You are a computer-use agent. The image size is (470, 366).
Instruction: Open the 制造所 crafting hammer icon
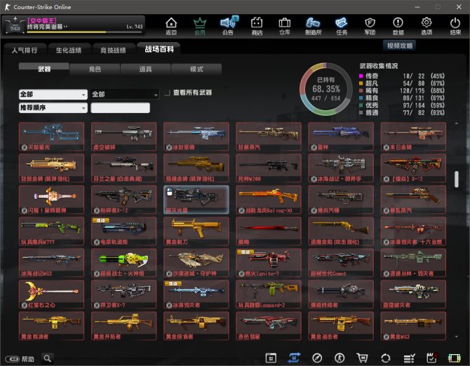(313, 26)
